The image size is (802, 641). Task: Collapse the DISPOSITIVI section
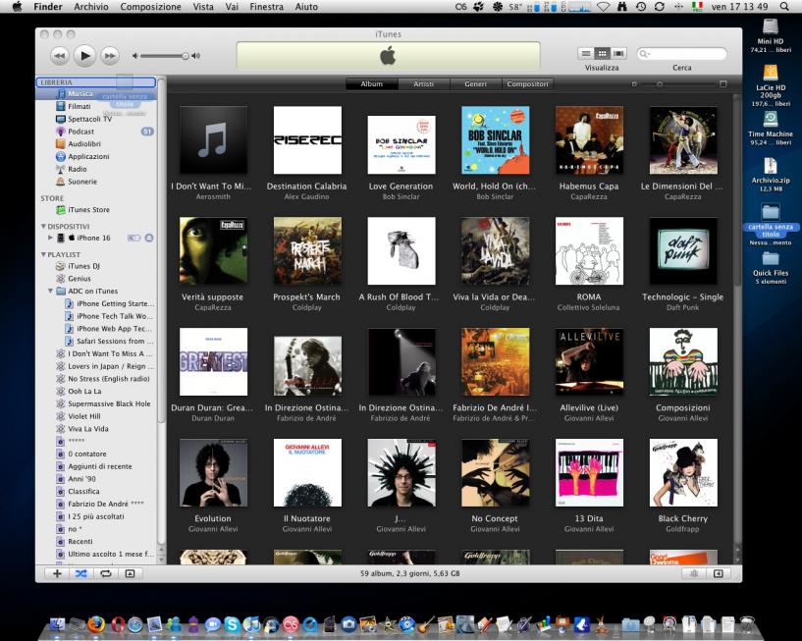[x=43, y=226]
